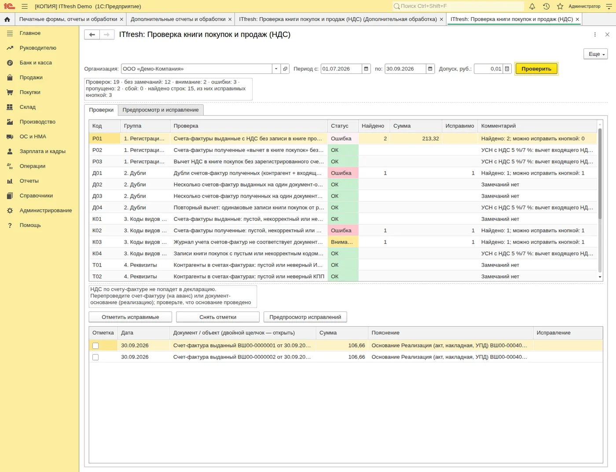The image size is (616, 472).
Task: Open main menu hamburger icon
Action: pyautogui.click(x=25, y=6)
